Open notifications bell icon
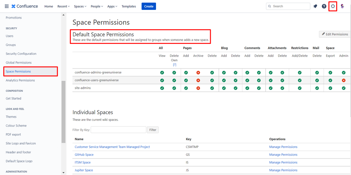This screenshot has height=175, width=351. [315, 6]
